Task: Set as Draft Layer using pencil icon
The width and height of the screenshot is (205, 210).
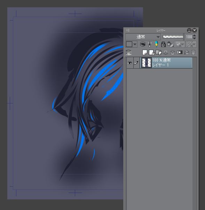Action: (x=156, y=44)
